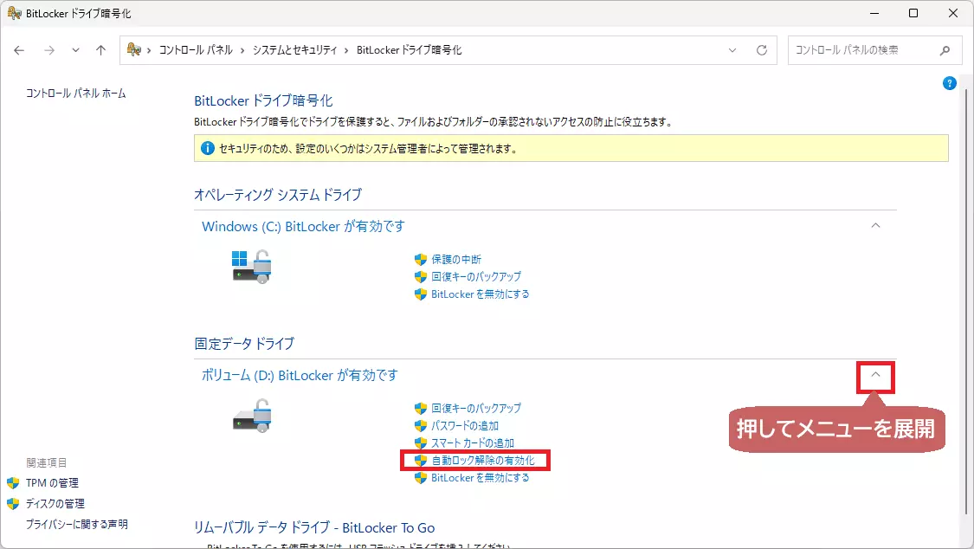Click shield icon beside 自動ロック解除の有効化
Viewport: 974px width, 549px height.
click(x=421, y=461)
